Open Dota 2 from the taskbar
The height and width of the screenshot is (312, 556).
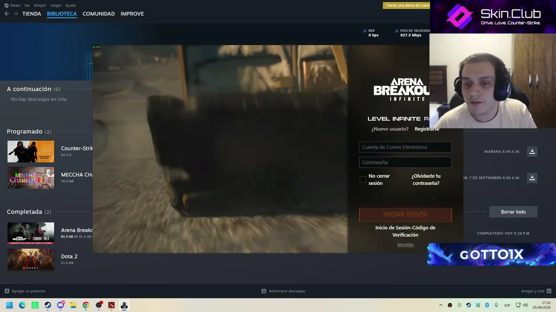pyautogui.click(x=112, y=305)
